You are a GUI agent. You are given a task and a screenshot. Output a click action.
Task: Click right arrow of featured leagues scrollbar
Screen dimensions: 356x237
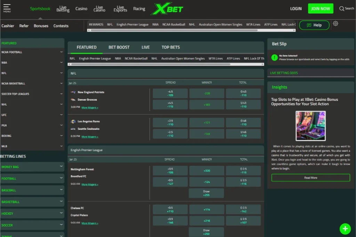tap(263, 64)
